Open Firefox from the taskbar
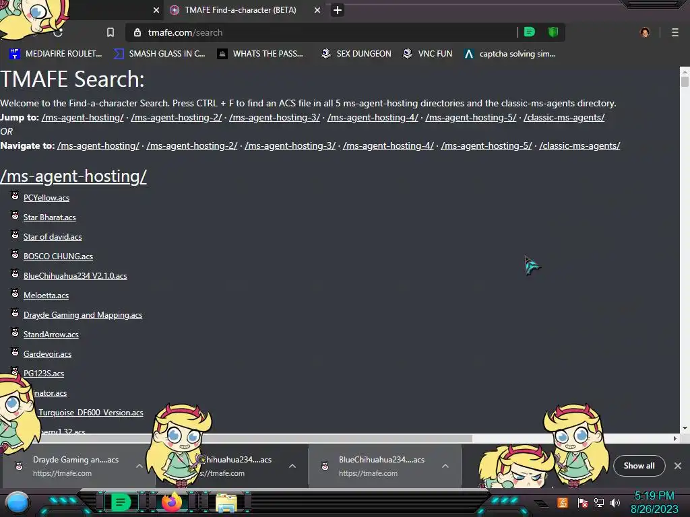Viewport: 690px width, 517px height. 172,502
